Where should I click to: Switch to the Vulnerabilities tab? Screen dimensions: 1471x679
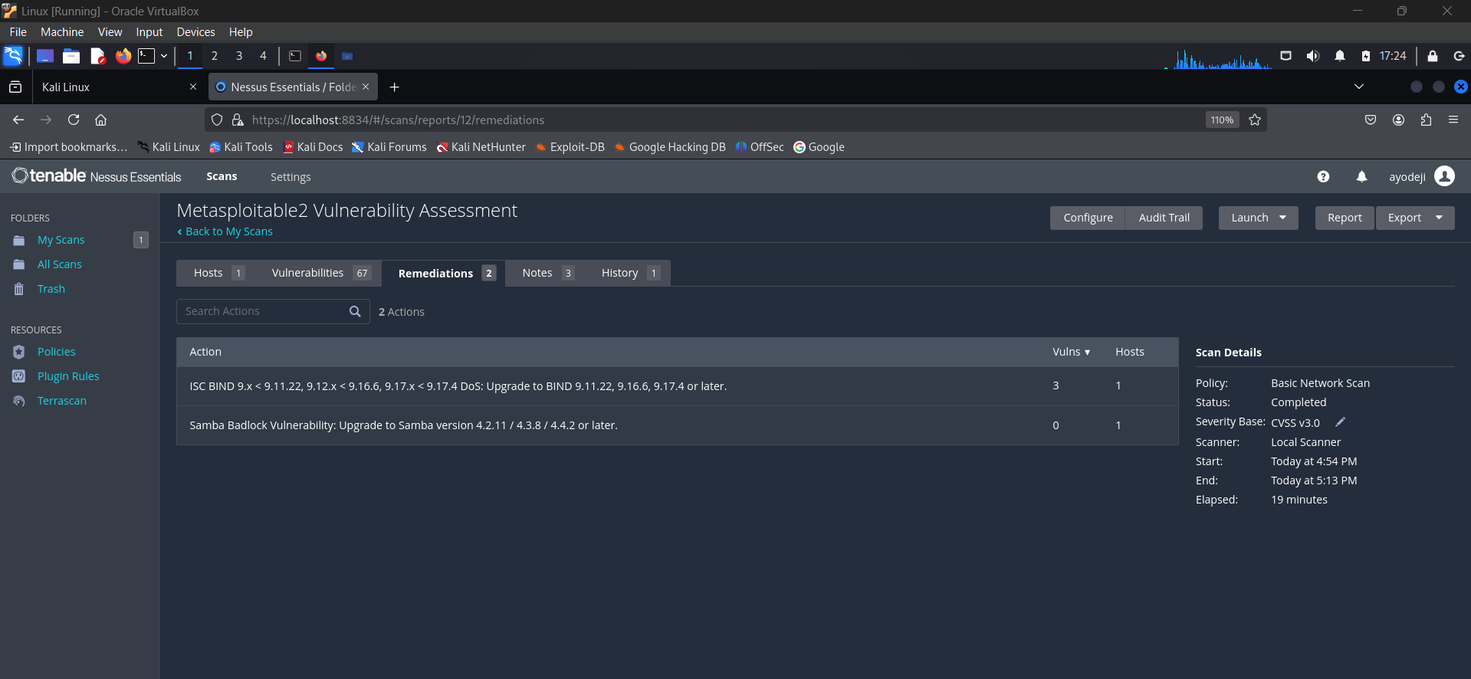[320, 273]
